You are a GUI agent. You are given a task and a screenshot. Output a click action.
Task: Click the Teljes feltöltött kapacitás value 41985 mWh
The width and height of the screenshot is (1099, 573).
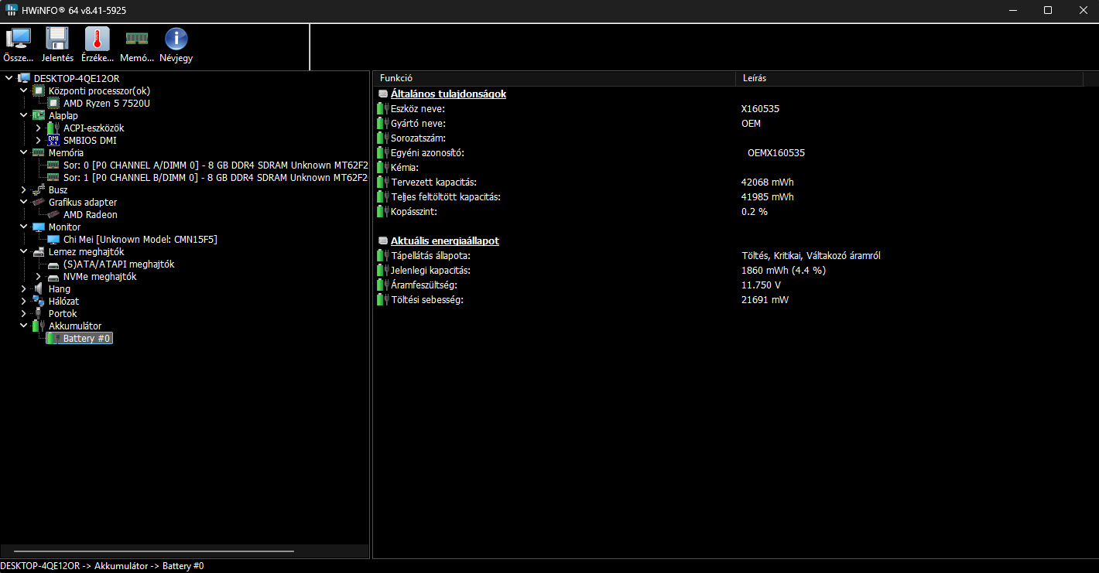768,197
